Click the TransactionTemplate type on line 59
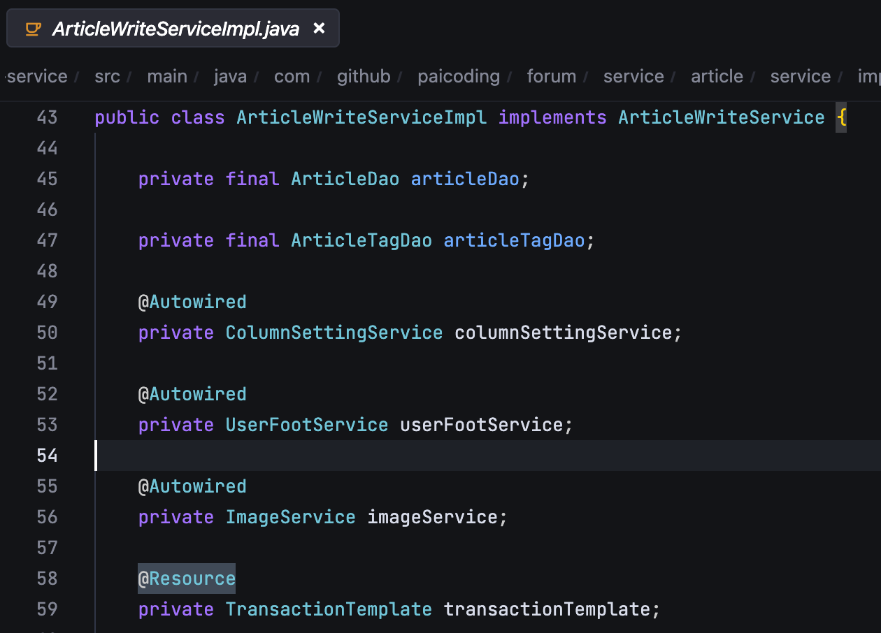 point(328,609)
